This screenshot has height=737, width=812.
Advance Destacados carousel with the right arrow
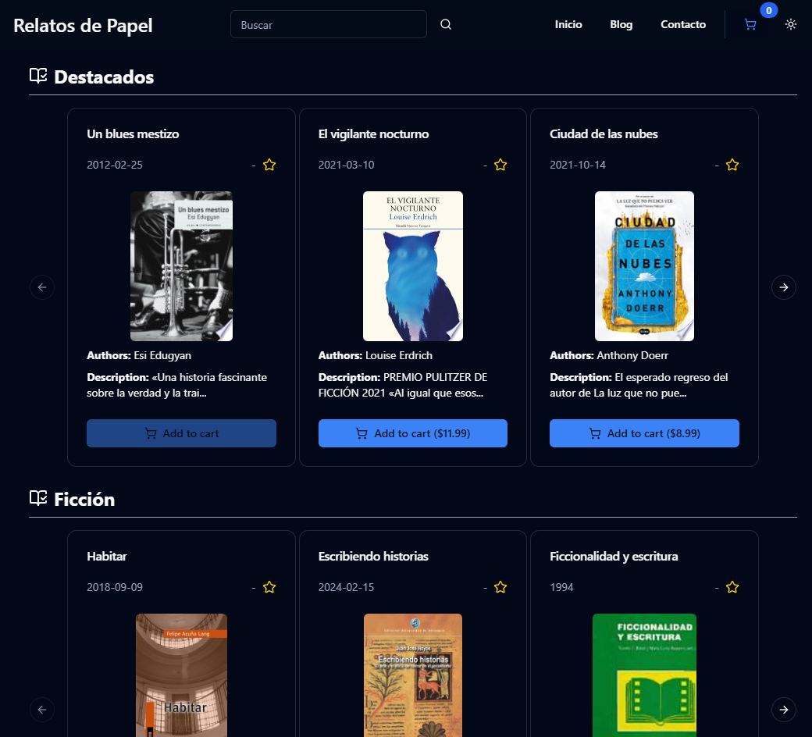coord(784,287)
